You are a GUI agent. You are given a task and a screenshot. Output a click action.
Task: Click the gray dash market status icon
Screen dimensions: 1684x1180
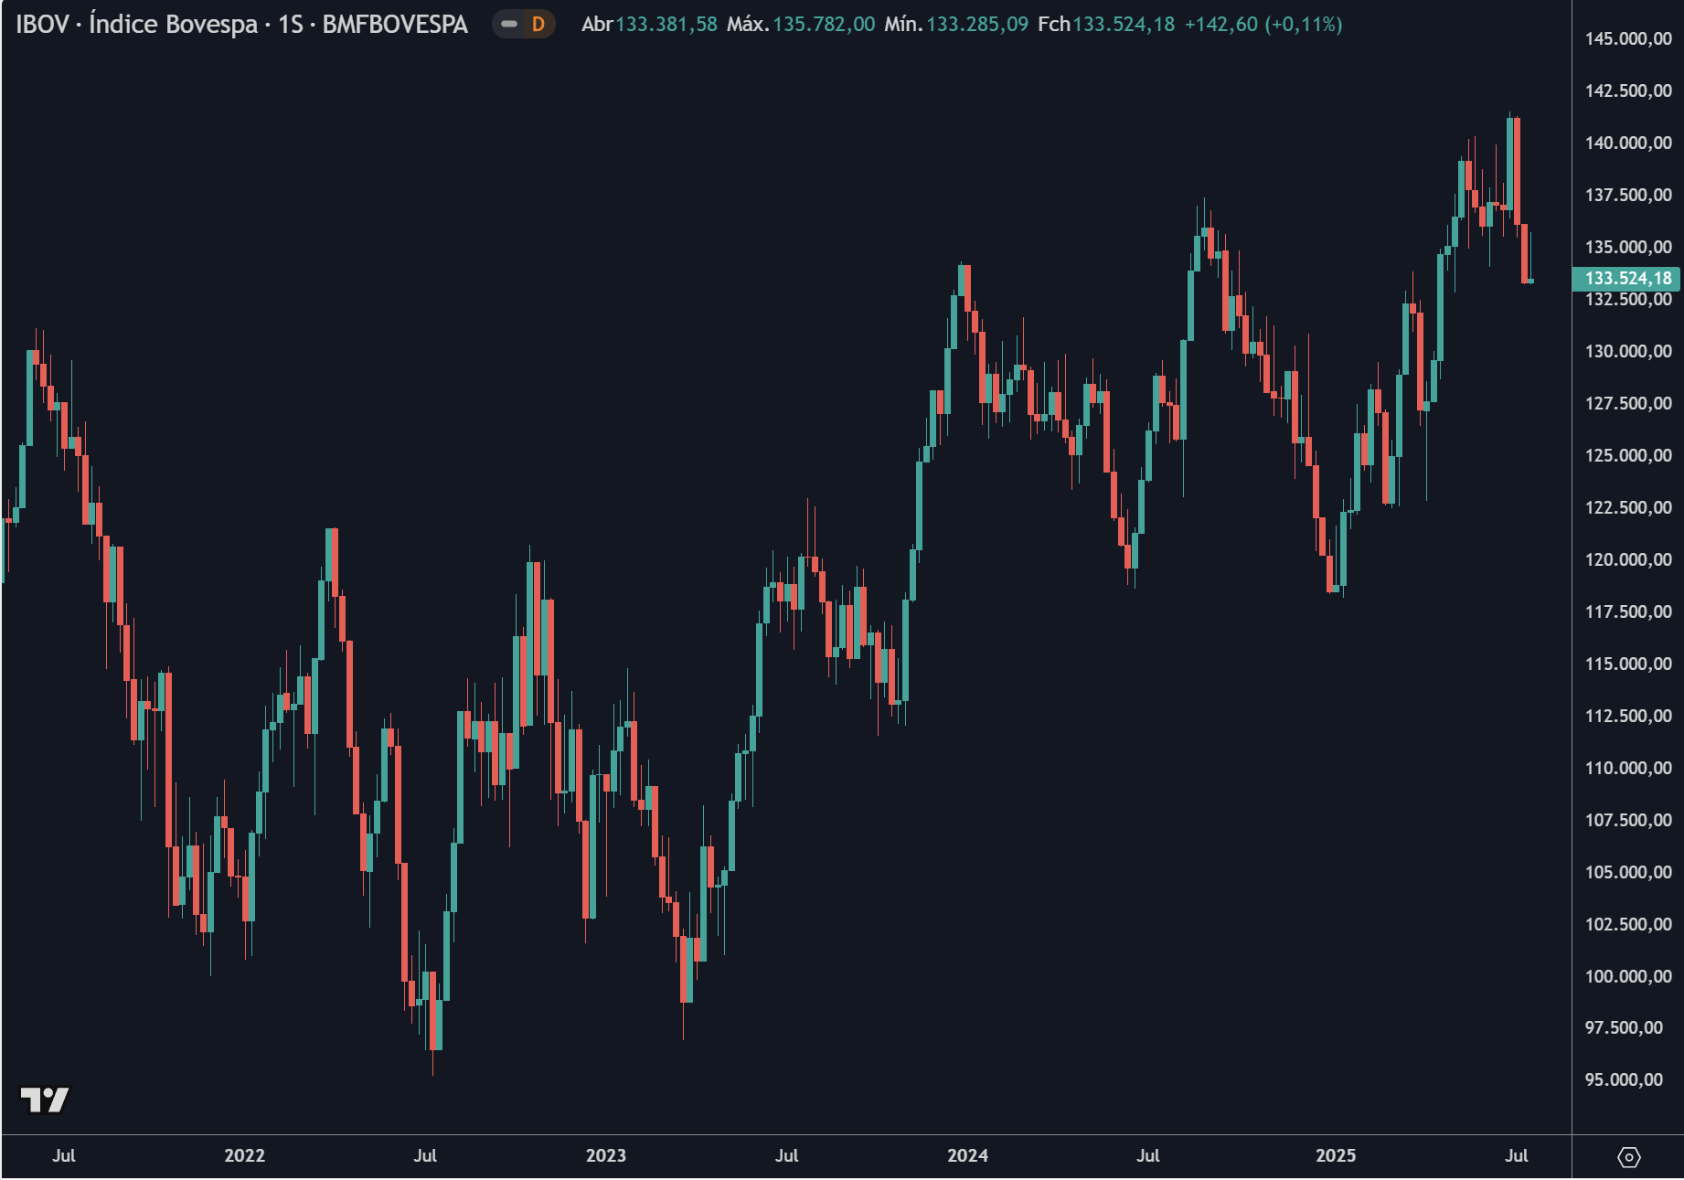(x=509, y=25)
